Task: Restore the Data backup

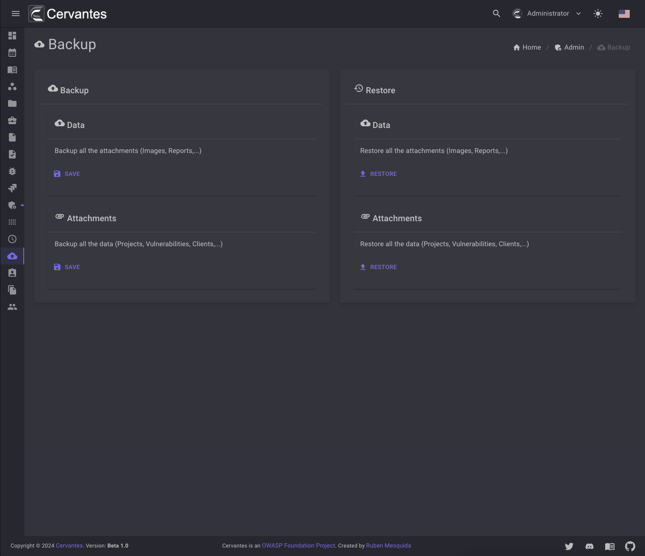Action: click(378, 174)
